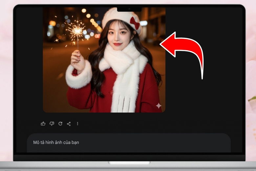Viewport: 256px width, 171px height.
Task: Click the sparkle watermark on the image
Action: (x=159, y=106)
